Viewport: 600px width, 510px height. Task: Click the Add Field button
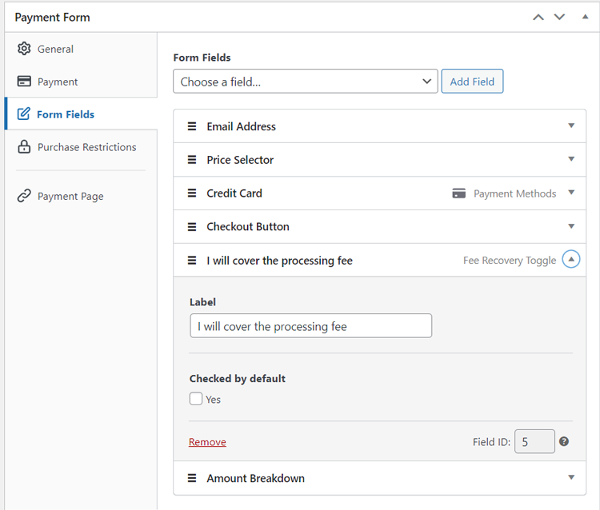pyautogui.click(x=472, y=81)
